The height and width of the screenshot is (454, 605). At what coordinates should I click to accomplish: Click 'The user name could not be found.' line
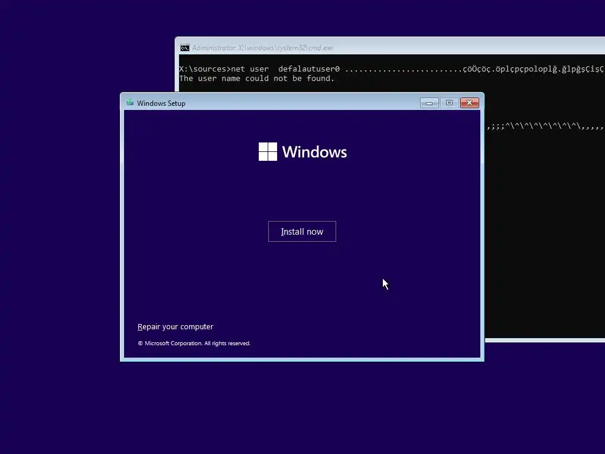tap(256, 79)
